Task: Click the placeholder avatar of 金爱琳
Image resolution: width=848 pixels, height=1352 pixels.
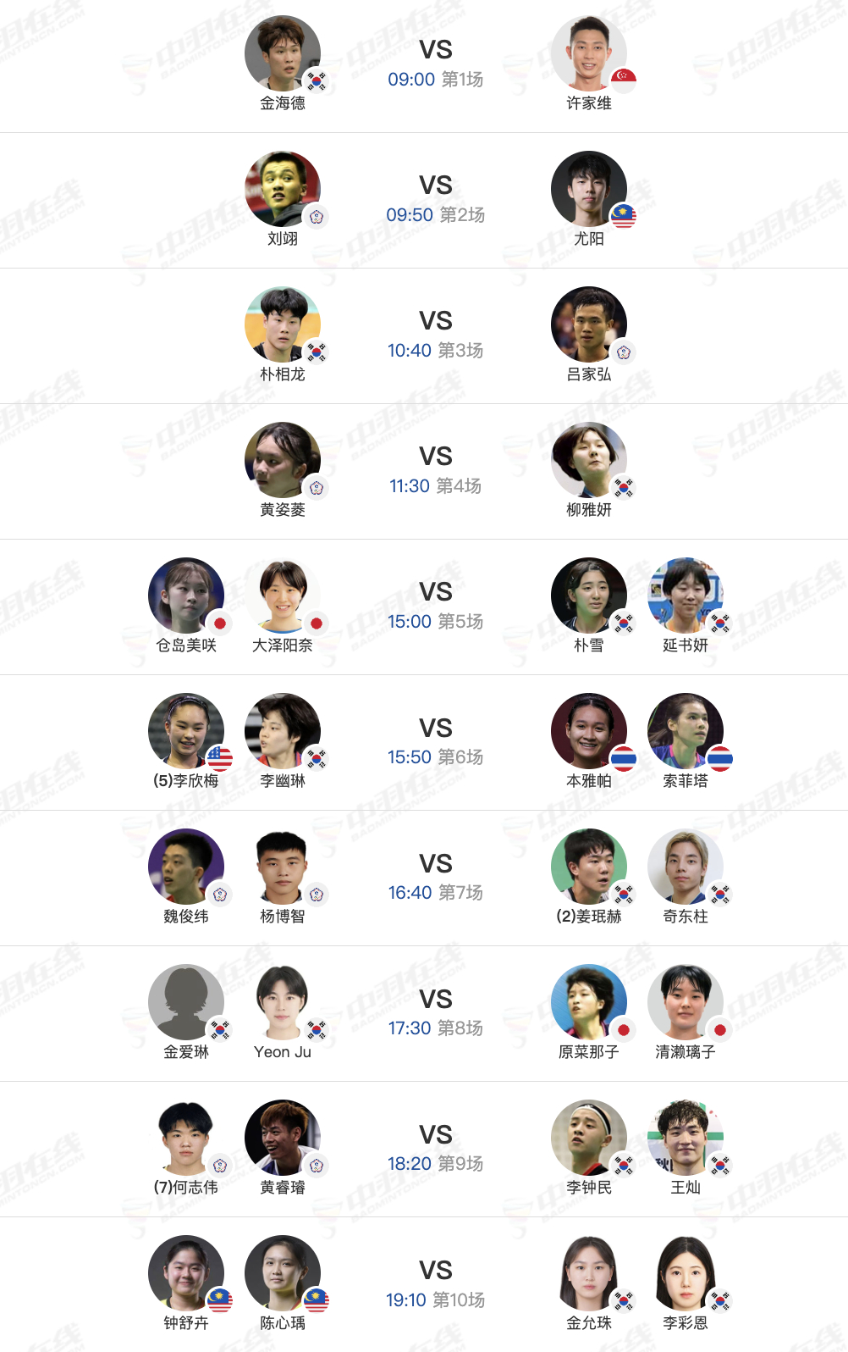Action: click(186, 1002)
